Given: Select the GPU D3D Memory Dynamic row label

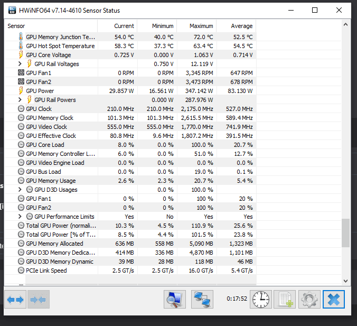Looking at the screenshot, I should pos(60,262).
